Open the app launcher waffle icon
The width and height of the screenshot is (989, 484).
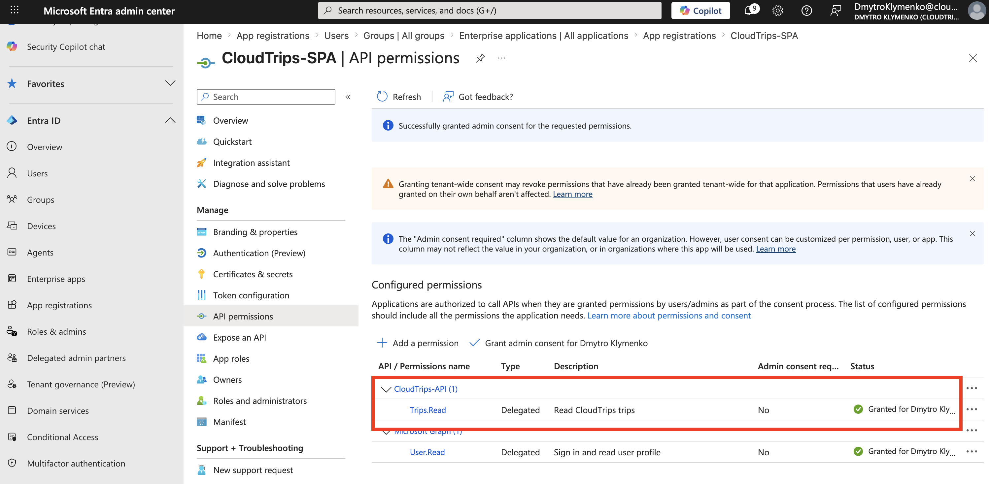point(15,10)
